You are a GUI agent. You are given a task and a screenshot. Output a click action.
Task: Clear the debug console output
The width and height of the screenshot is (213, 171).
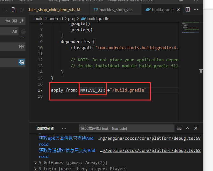[179, 128]
